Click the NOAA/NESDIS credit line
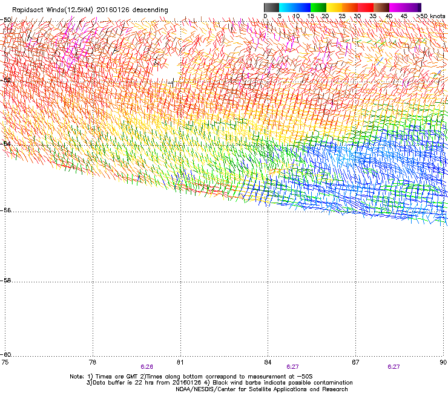This screenshot has height=393, width=448. 262,389
